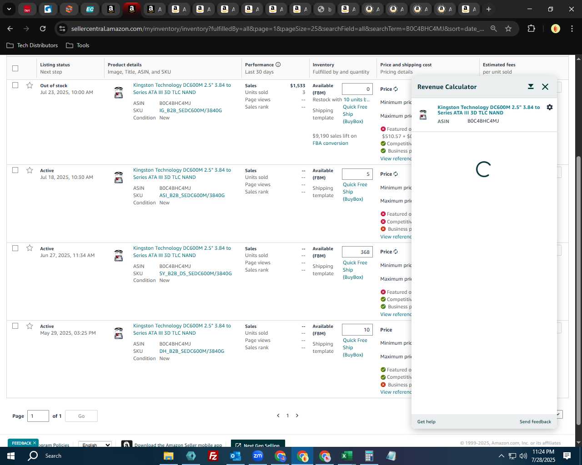Viewport: 582px width, 465px height.
Task: Reload the browser page
Action: [x=43, y=29]
